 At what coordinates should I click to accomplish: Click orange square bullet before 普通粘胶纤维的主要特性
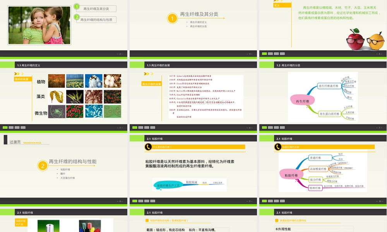pyautogui.click(x=277, y=220)
